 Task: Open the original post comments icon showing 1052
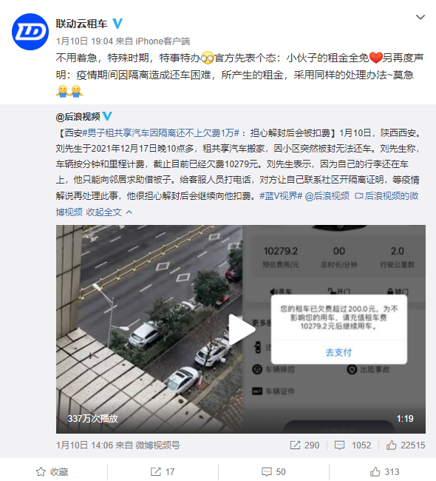[352, 445]
